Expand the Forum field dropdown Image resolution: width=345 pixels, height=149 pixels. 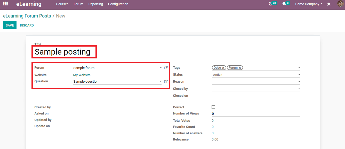pyautogui.click(x=161, y=68)
